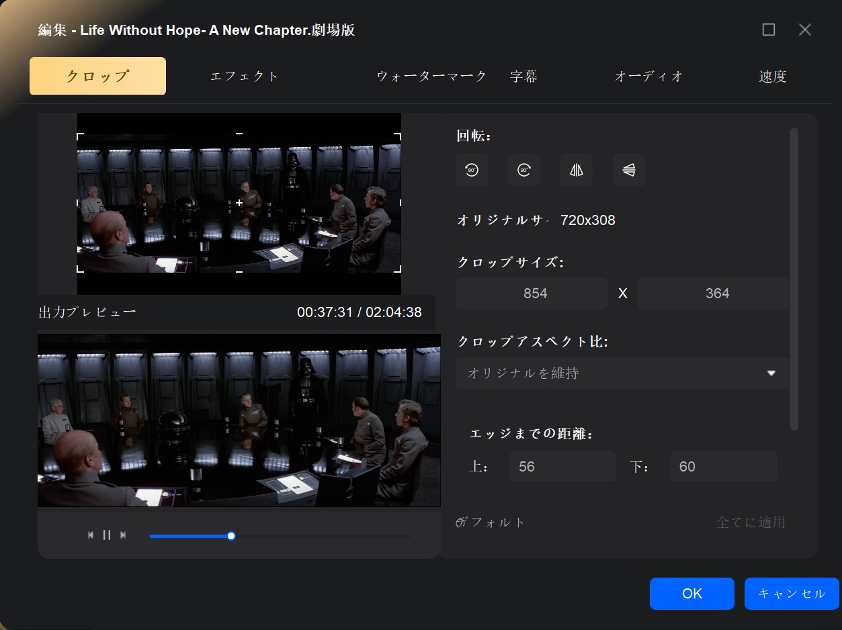Click the crop frame left-center edge handle
Viewport: 842px width, 630px height.
pos(78,203)
